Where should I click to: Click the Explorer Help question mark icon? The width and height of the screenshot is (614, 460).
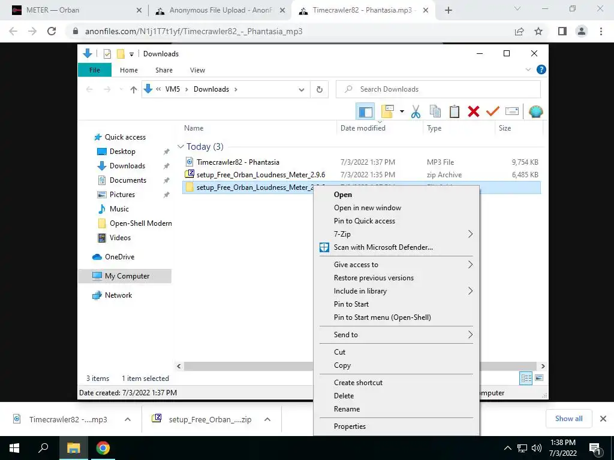[541, 69]
